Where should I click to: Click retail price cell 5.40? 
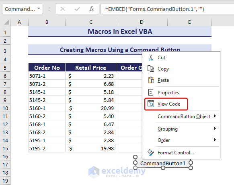(90, 116)
